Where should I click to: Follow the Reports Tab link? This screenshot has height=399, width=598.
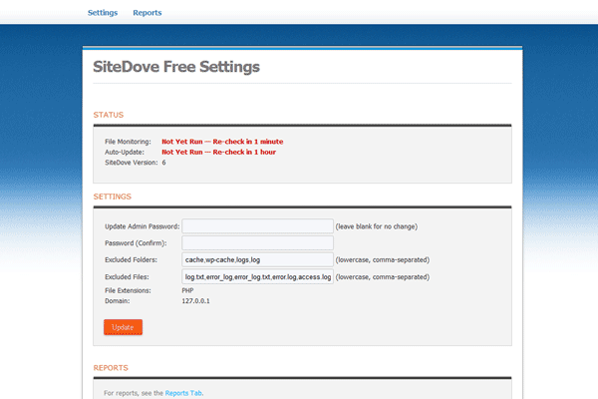tap(183, 394)
